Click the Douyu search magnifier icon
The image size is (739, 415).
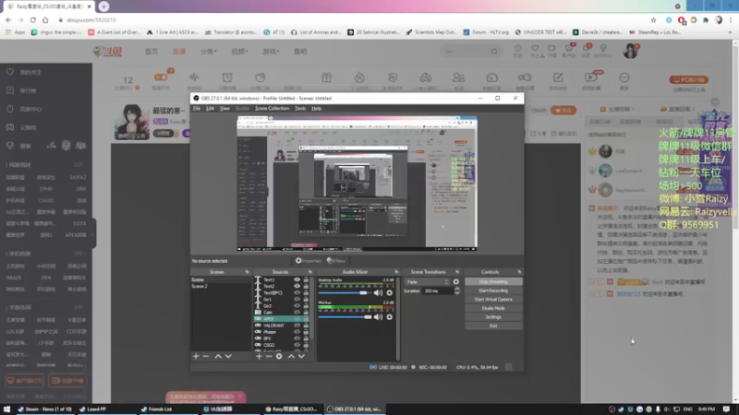pos(494,52)
